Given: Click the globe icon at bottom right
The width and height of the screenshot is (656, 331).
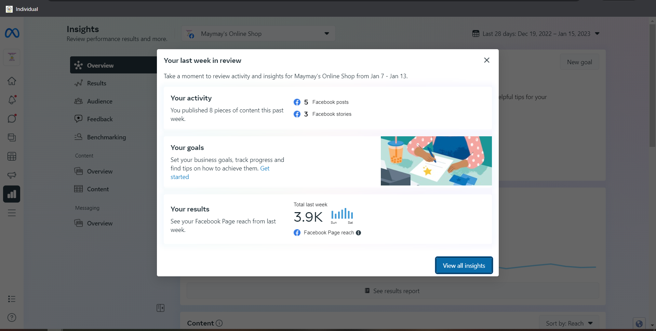Looking at the screenshot, I should [x=639, y=323].
